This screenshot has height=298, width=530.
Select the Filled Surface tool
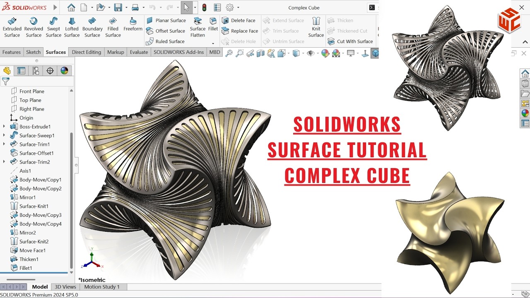pos(113,27)
